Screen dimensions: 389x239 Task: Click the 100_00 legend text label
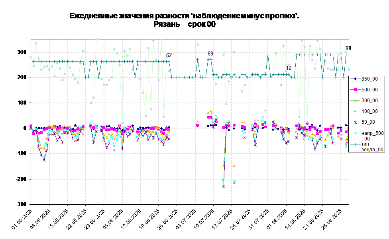tap(369, 111)
